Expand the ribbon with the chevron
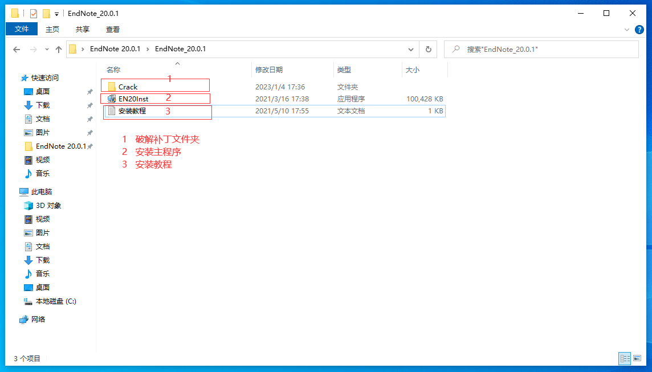This screenshot has width=652, height=372. pyautogui.click(x=627, y=30)
